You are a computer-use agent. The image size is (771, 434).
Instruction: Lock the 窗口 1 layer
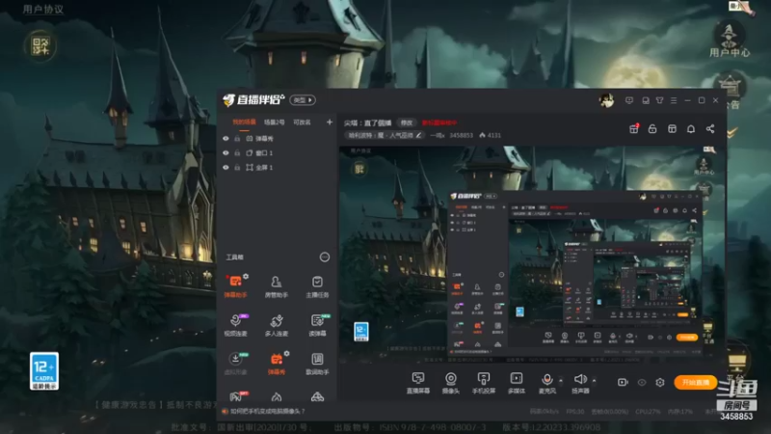coord(237,153)
